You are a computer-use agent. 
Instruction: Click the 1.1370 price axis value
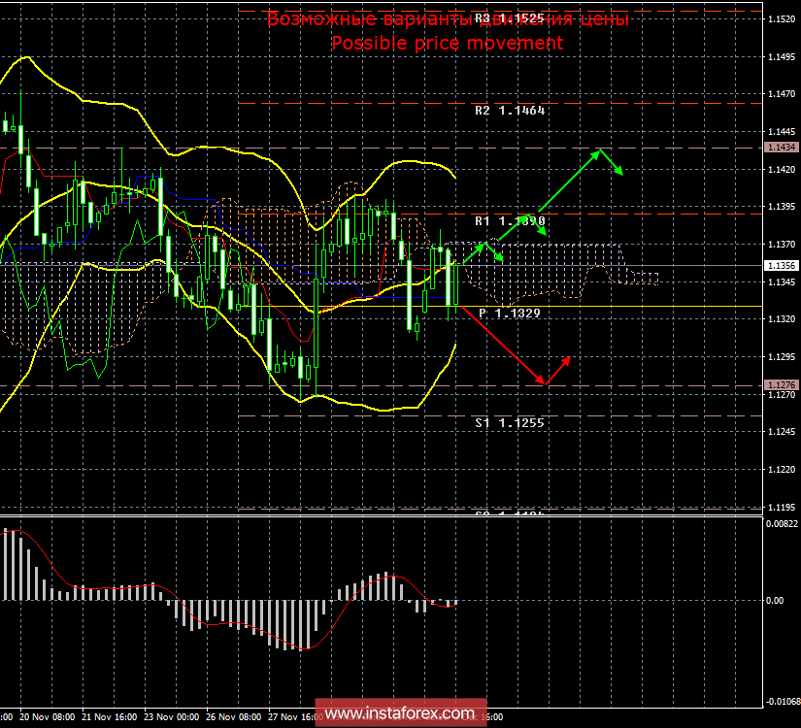pos(782,245)
